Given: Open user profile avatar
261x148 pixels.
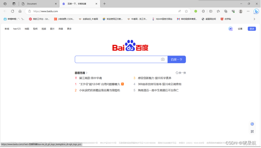Looking at the screenshot, I should click(x=241, y=11).
